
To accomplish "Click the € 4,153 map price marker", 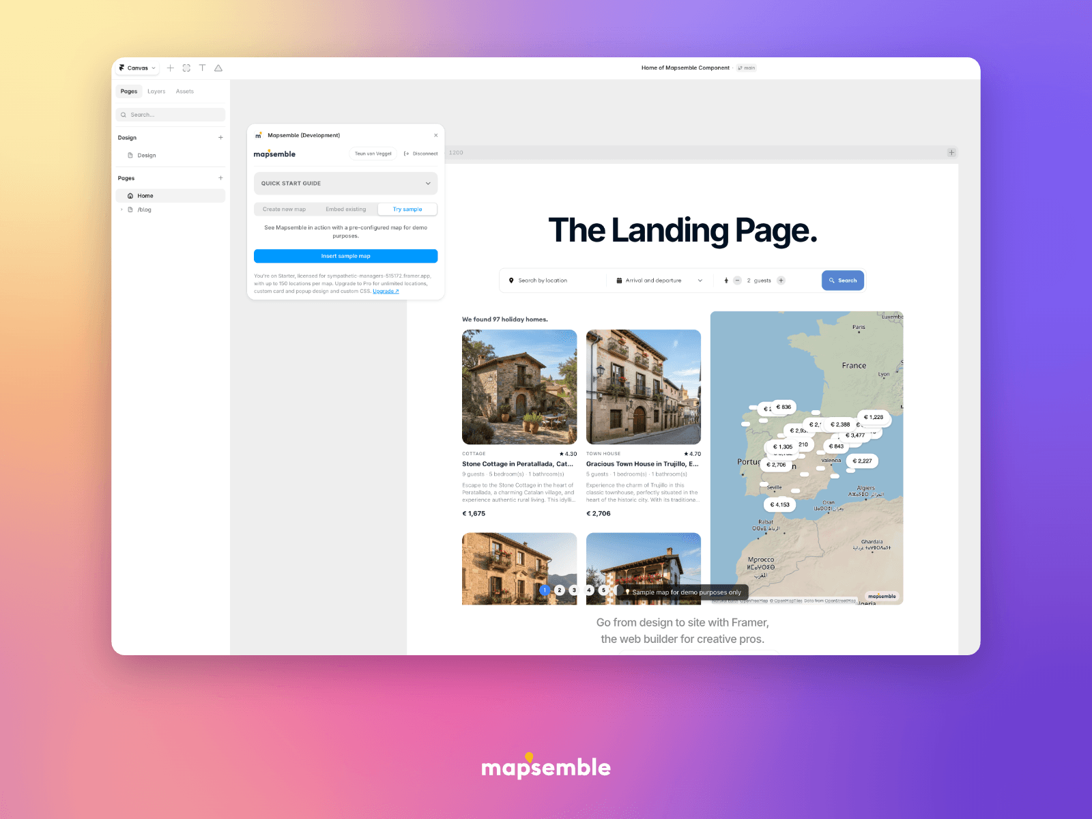I will pos(780,505).
